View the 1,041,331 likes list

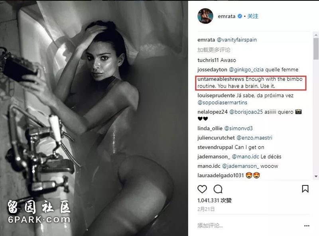tap(215, 201)
